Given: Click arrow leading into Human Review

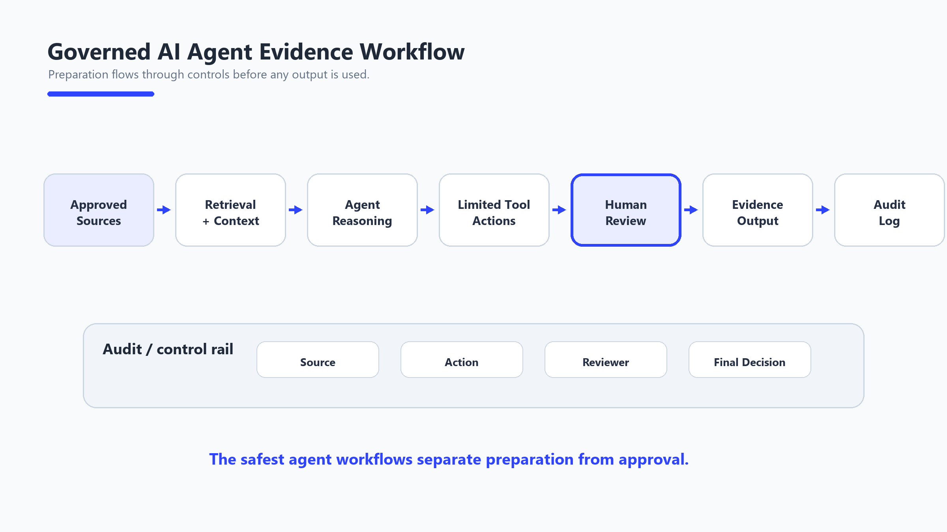Looking at the screenshot, I should click(x=559, y=210).
